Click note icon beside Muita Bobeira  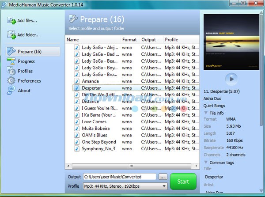[x=77, y=129]
